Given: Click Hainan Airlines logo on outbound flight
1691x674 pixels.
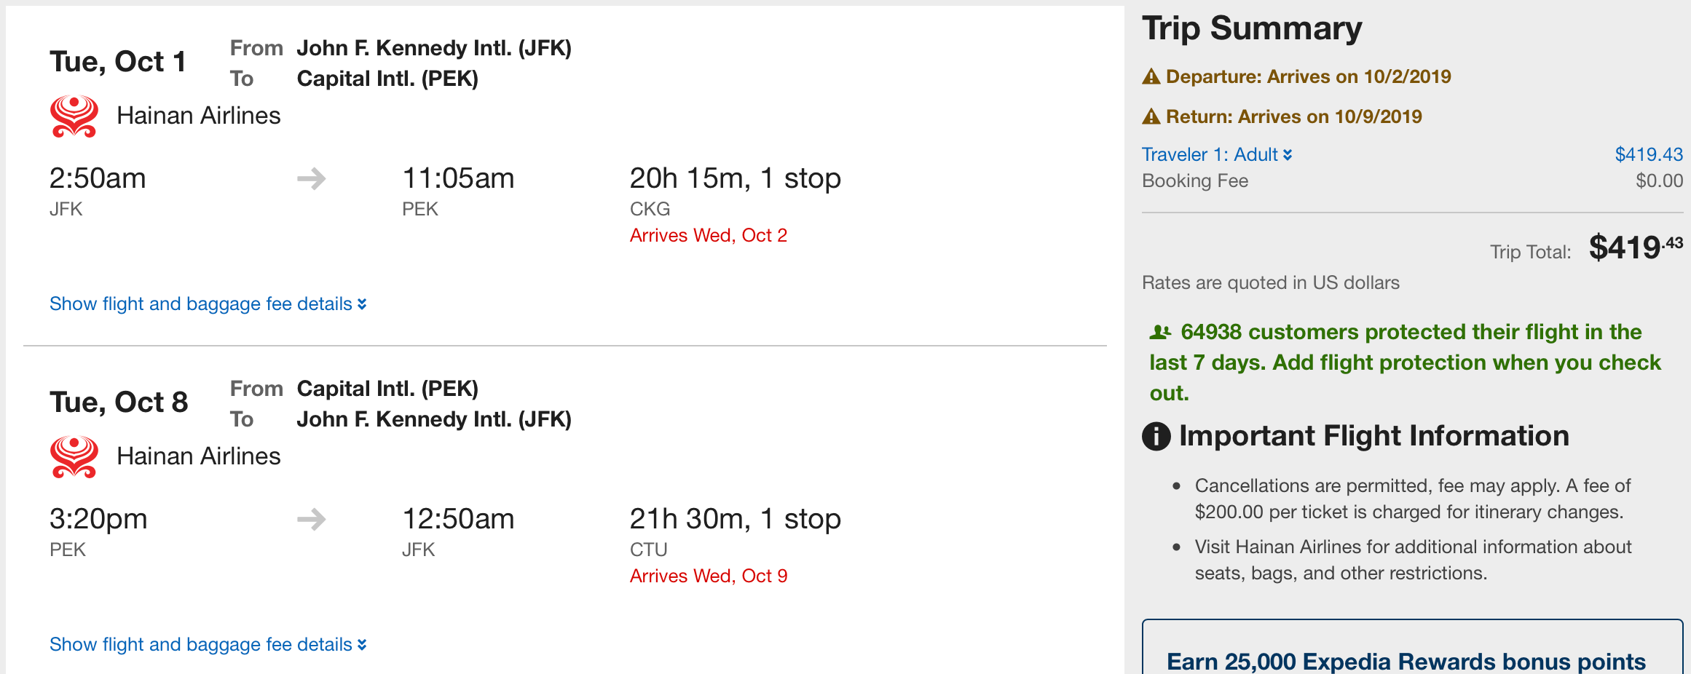Looking at the screenshot, I should tap(74, 116).
